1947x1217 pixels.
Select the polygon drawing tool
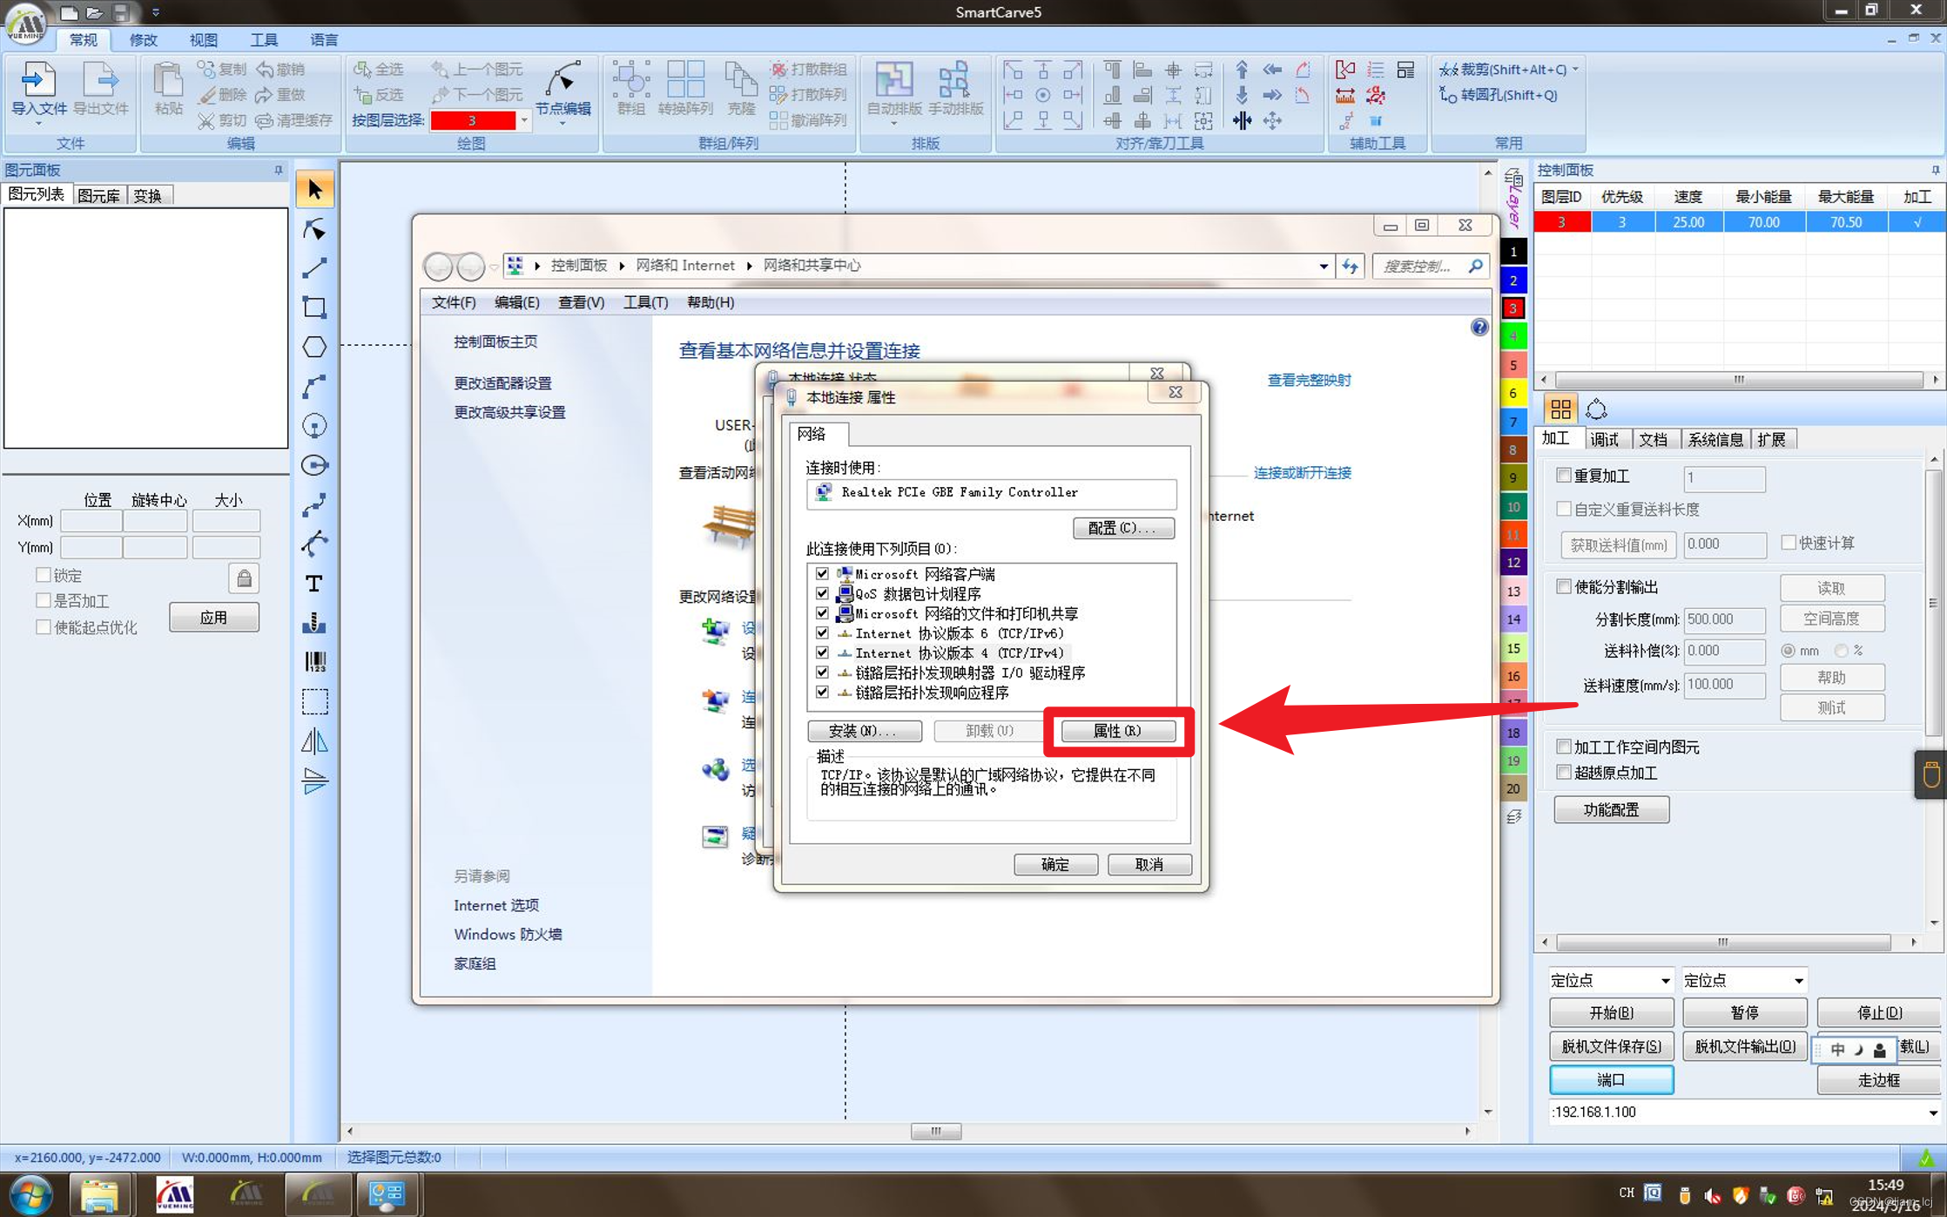pos(314,347)
